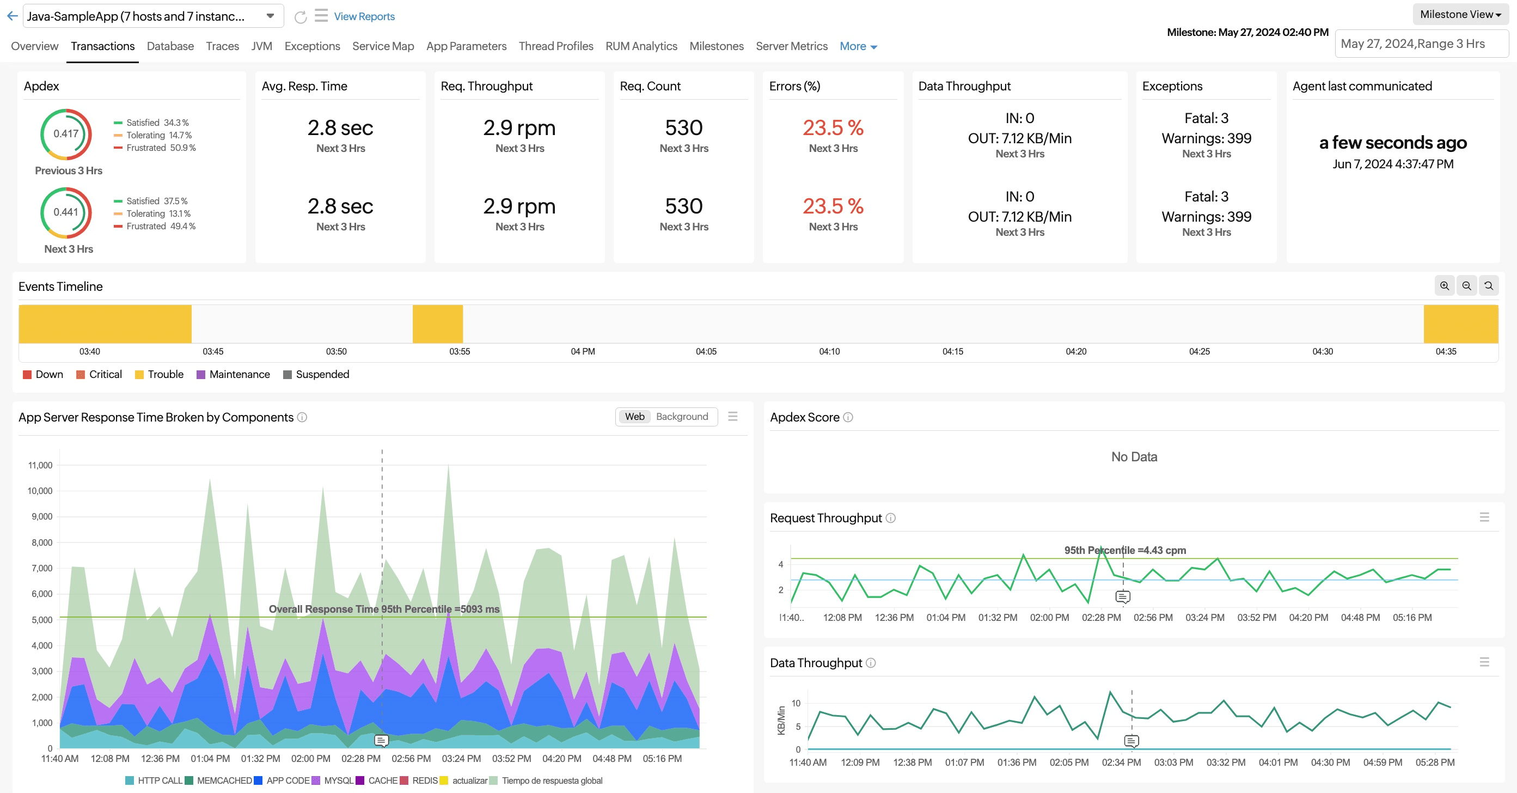This screenshot has height=793, width=1517.
Task: Select the Web transactions toggle
Action: 634,417
